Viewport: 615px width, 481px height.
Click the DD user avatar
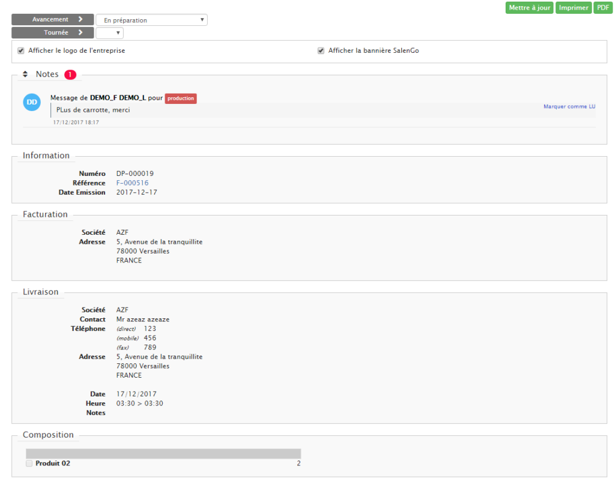tap(32, 102)
